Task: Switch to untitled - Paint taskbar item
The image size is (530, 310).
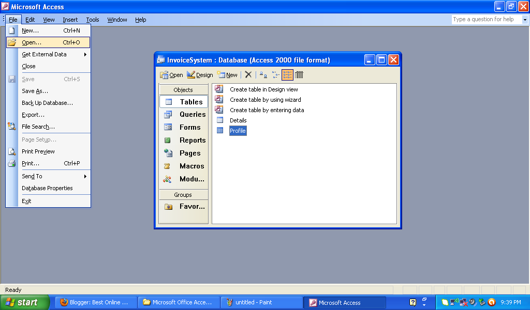Action: click(x=261, y=303)
